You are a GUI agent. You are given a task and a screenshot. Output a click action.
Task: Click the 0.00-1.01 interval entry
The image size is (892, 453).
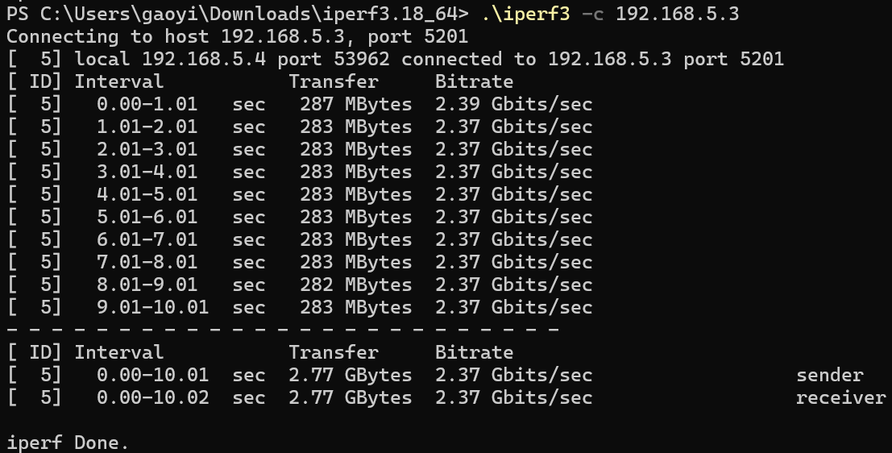pos(147,104)
